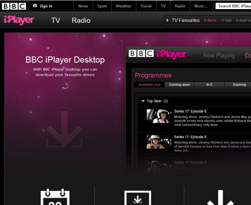Click the calendar icon at bottom
Image resolution: width=251 pixels, height=205 pixels.
point(55,197)
